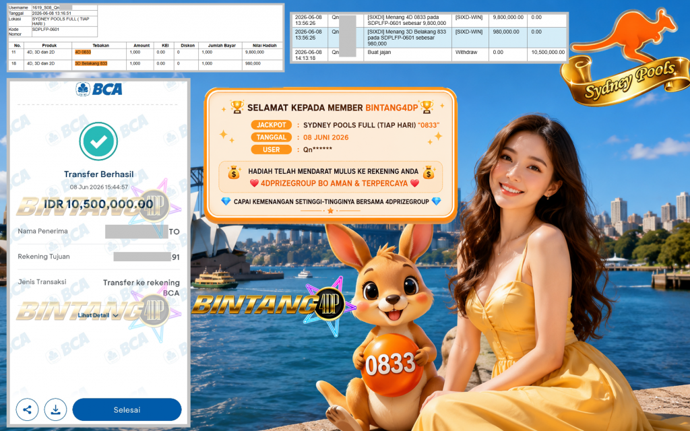Click SIXD-WIN type in 4D 0833 row
The image size is (690, 431).
point(469,18)
